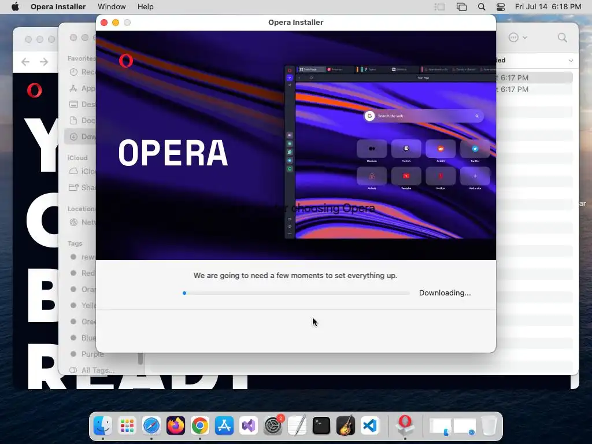592x444 pixels.
Task: Click the Downloading... status text
Action: [445, 293]
